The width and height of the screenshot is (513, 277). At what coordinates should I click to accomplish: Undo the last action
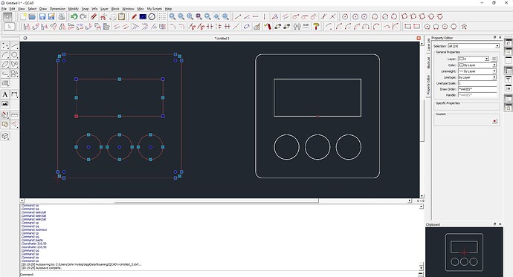pos(74,16)
